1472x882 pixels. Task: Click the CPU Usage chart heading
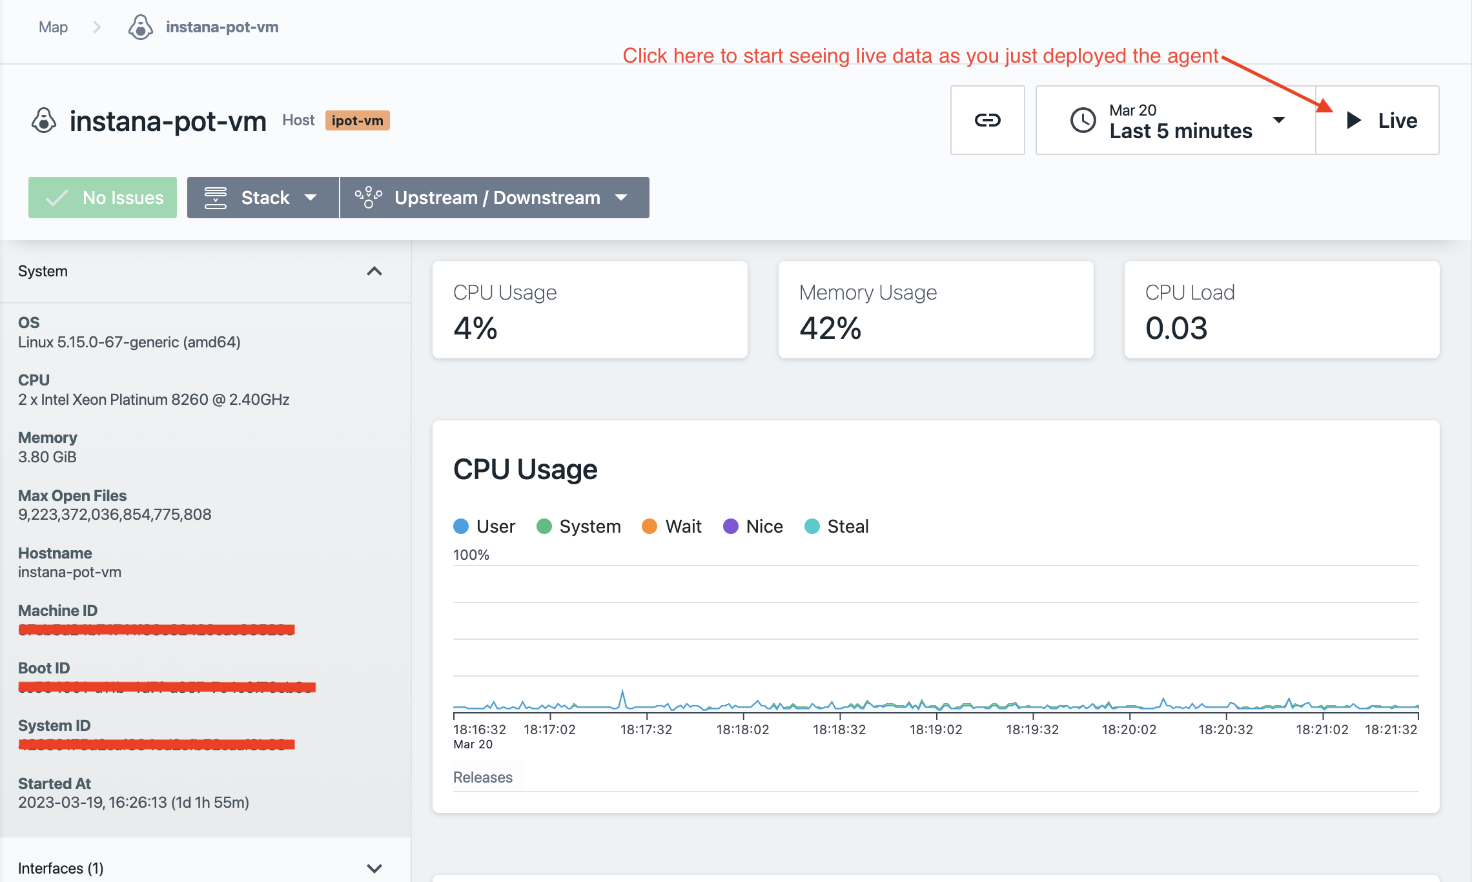[526, 469]
